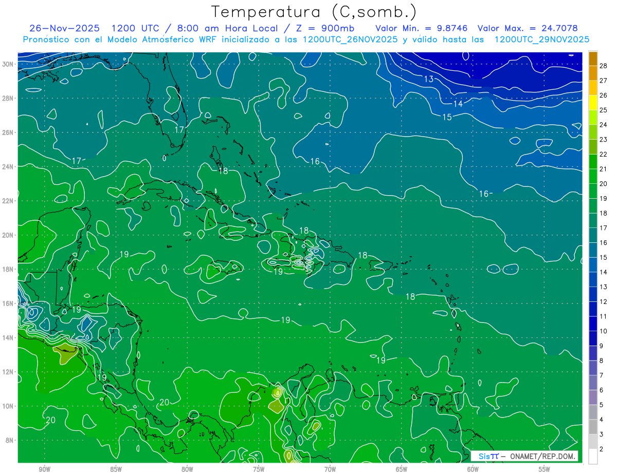
Task: Click the white bottom swatch of the color scale
Action: (x=593, y=456)
